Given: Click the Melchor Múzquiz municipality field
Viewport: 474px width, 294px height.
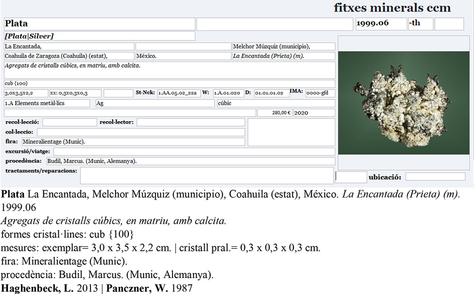Looking at the screenshot, I should (x=283, y=46).
